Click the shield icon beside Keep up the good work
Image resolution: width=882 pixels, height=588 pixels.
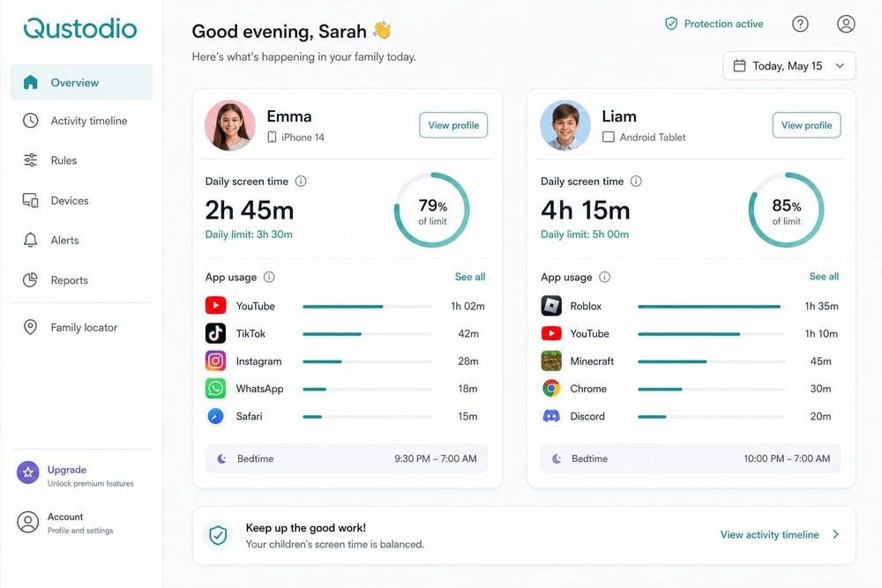(218, 535)
